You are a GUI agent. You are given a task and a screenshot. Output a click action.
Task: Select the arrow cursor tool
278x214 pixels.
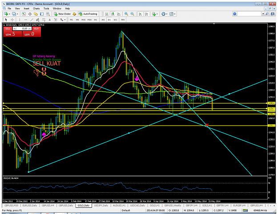coord(6,20)
